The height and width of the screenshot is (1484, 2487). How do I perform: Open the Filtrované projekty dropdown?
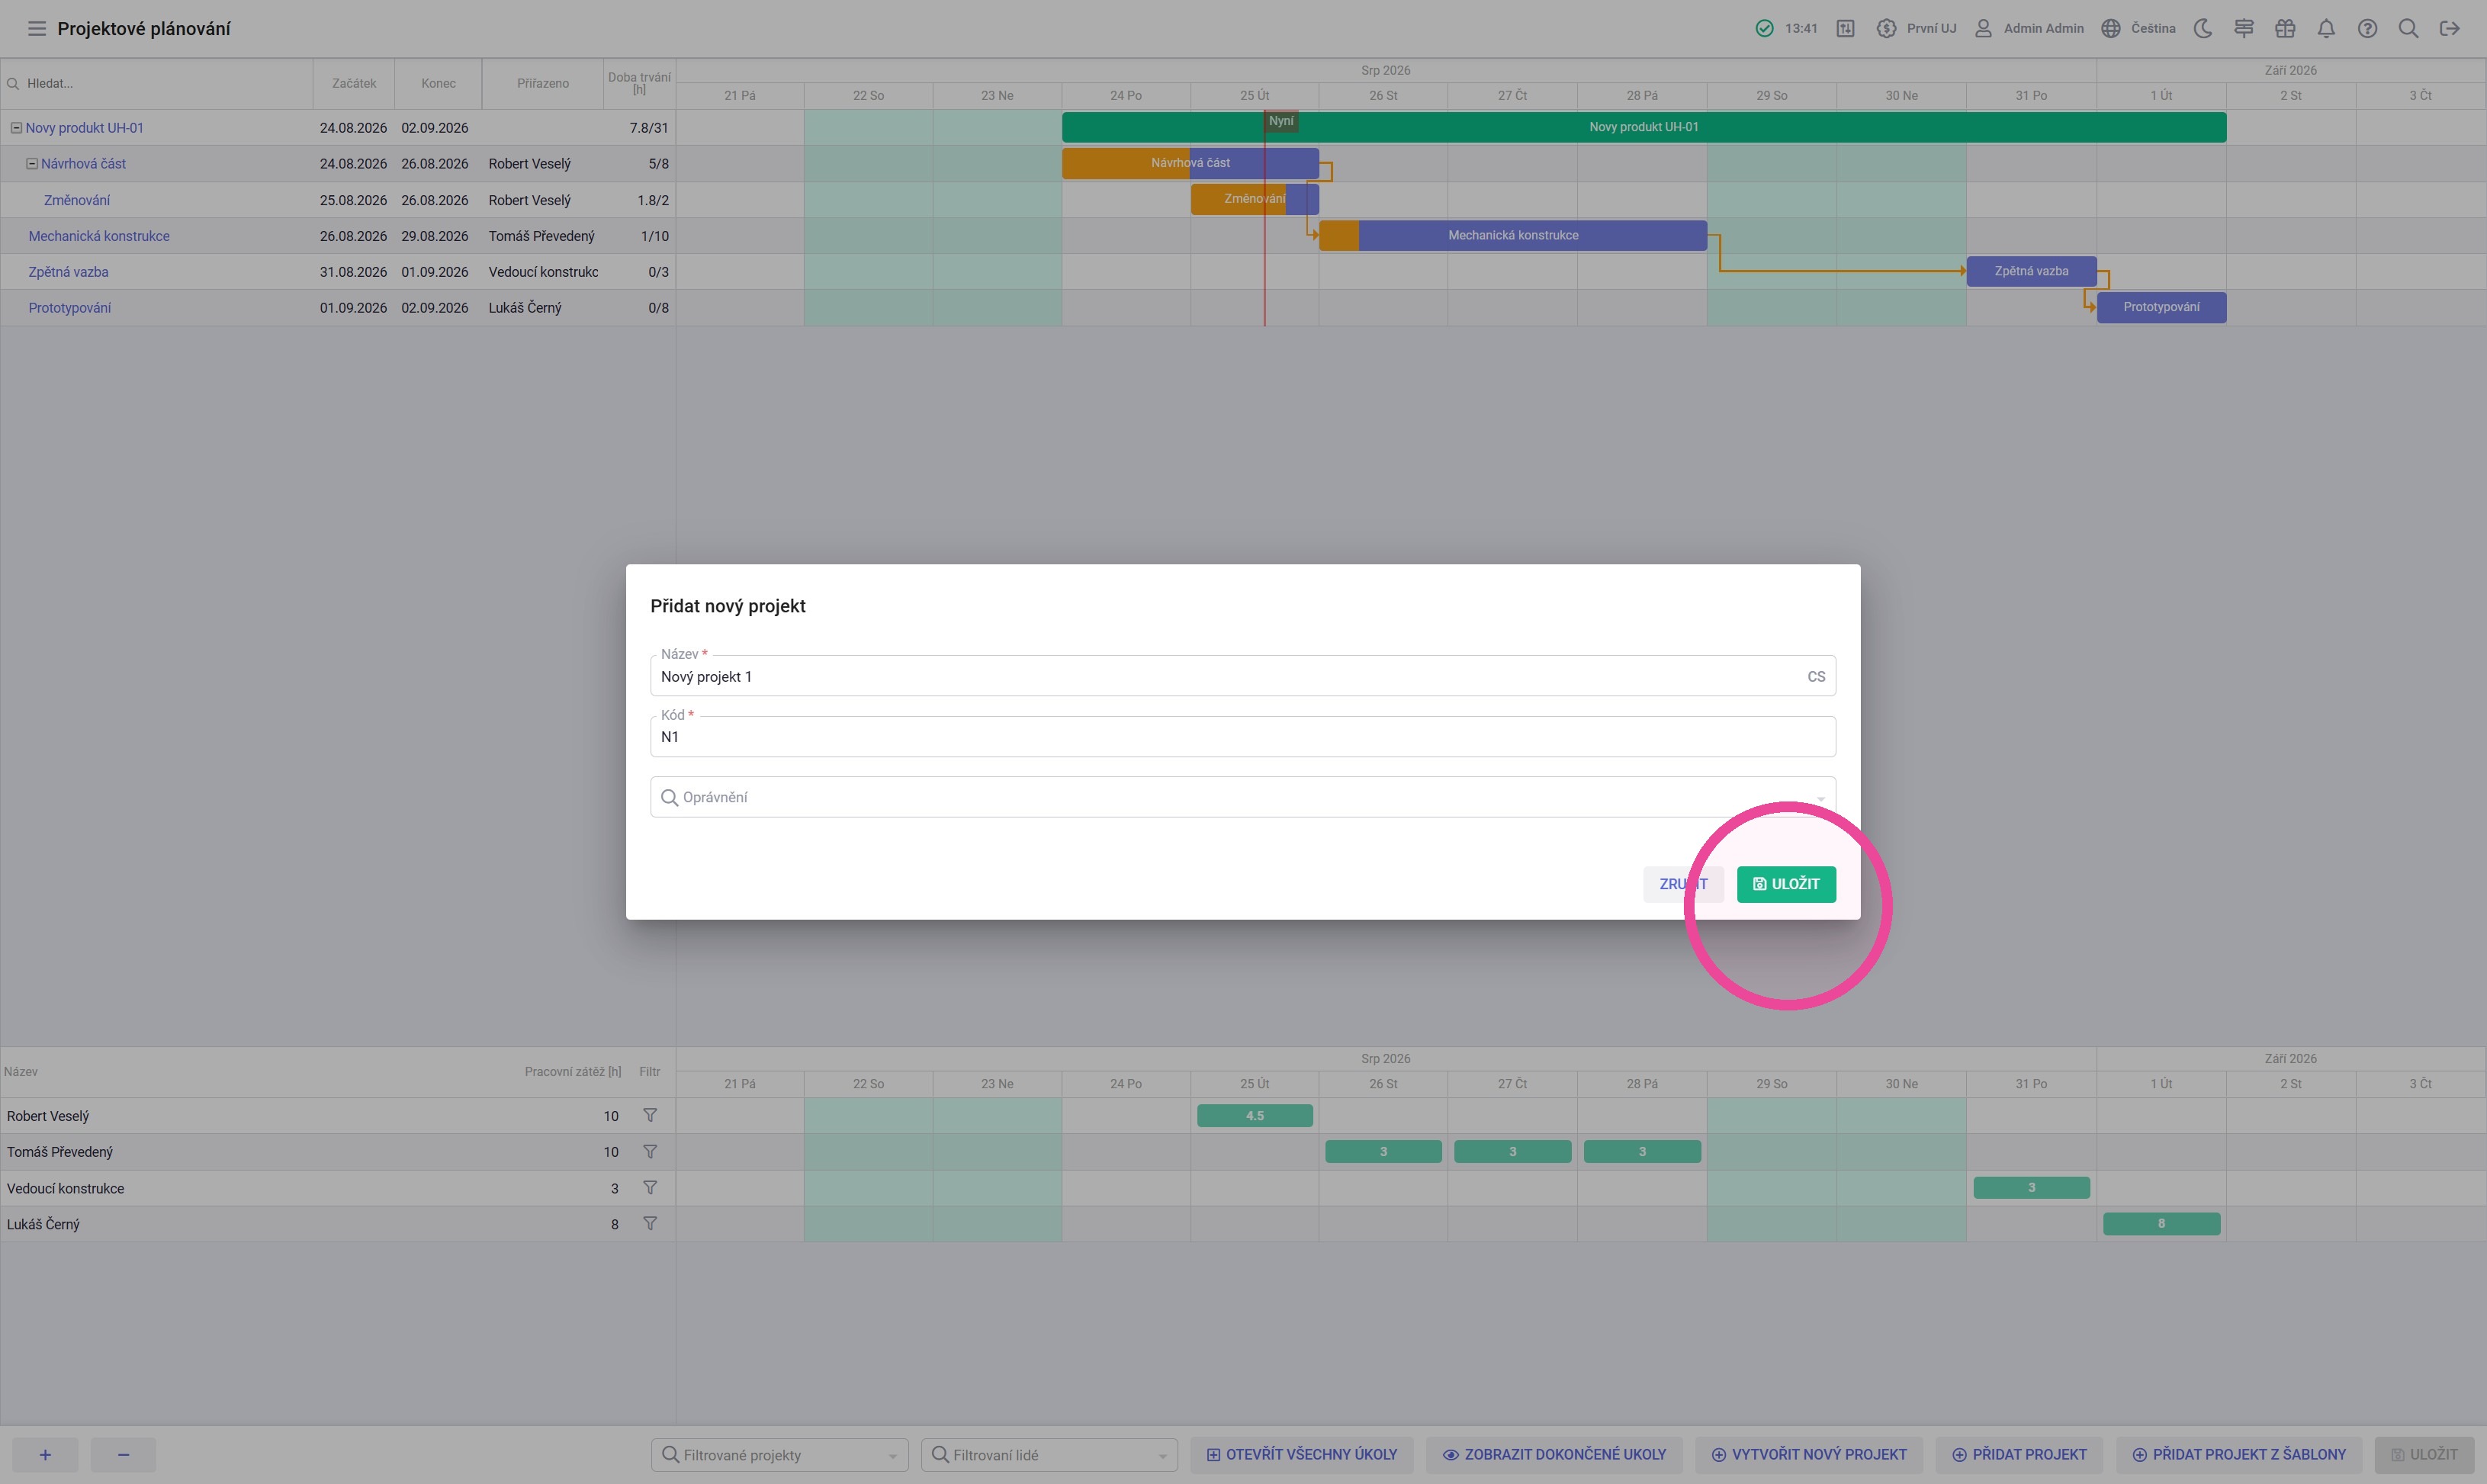(x=780, y=1455)
